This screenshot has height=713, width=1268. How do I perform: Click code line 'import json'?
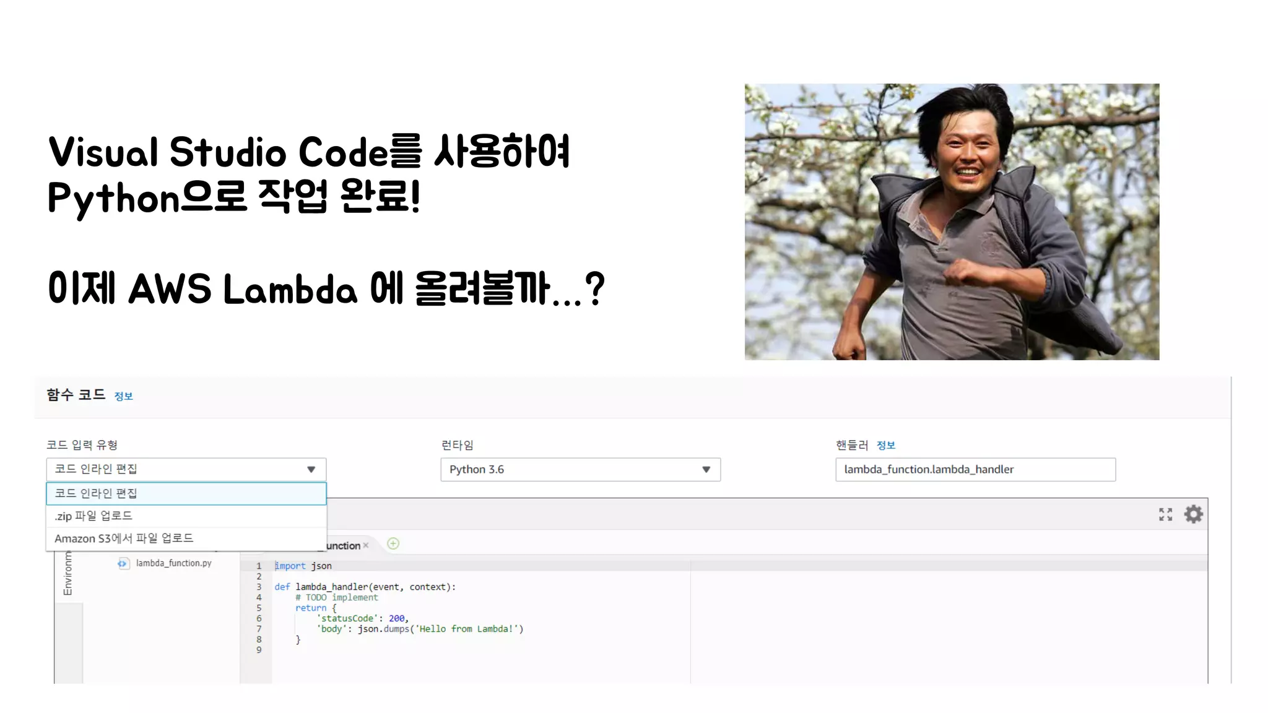[x=303, y=566]
